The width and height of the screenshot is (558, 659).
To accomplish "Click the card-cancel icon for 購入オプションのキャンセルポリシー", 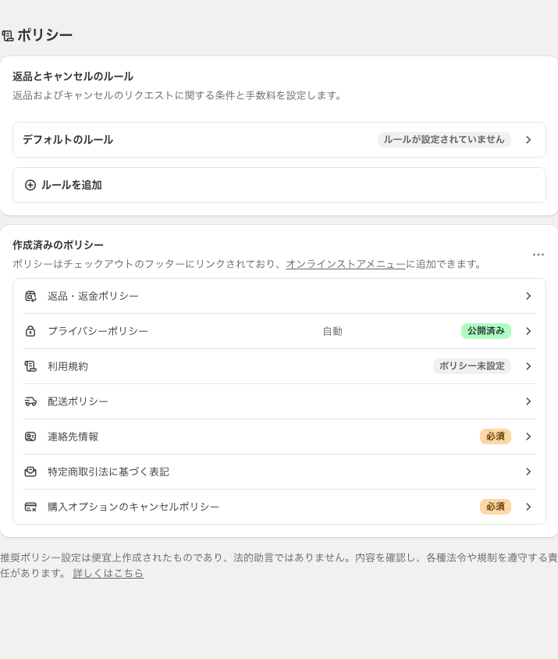I will tap(30, 507).
